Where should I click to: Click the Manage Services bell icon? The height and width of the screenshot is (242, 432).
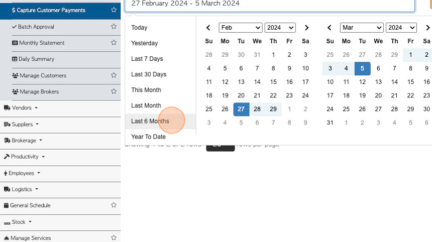7,238
